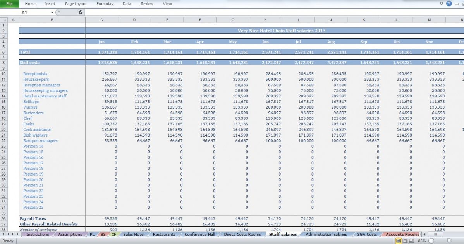464x244 pixels.
Task: Switch to Page Layout view icon
Action: tap(405, 241)
